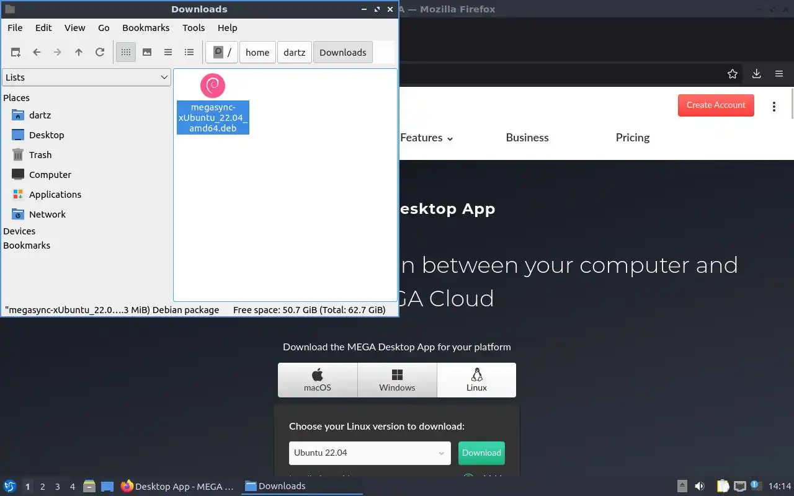Screen dimensions: 794x496
Task: Go up to the parent folder
Action: click(79, 53)
